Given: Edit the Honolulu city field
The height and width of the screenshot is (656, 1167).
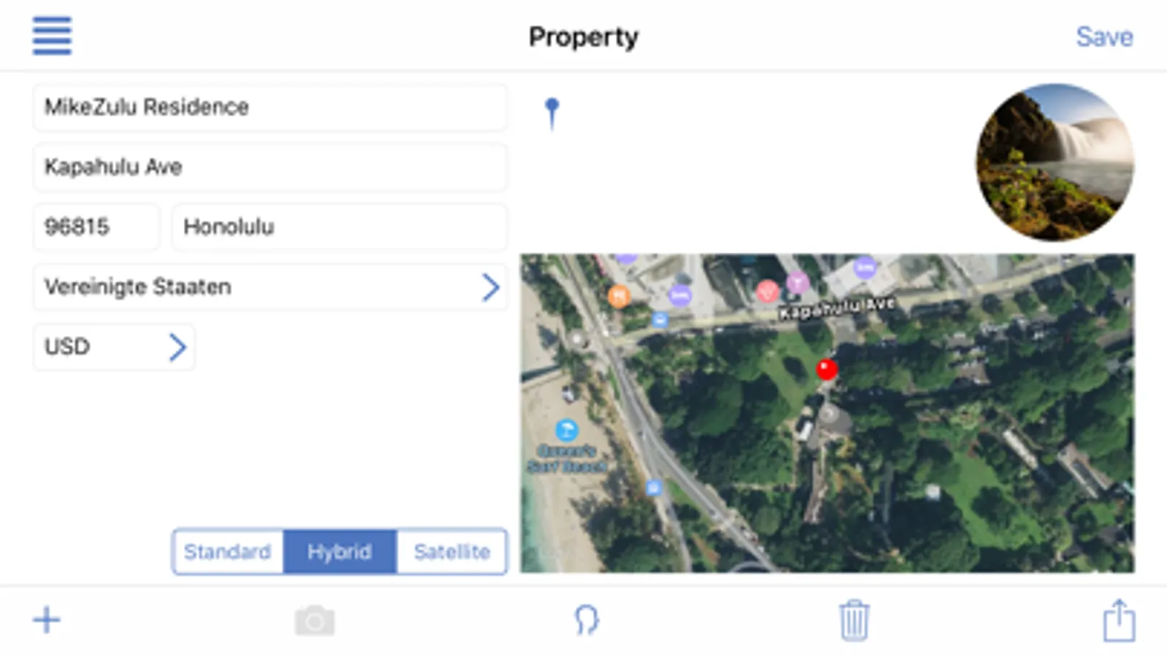Looking at the screenshot, I should [339, 227].
